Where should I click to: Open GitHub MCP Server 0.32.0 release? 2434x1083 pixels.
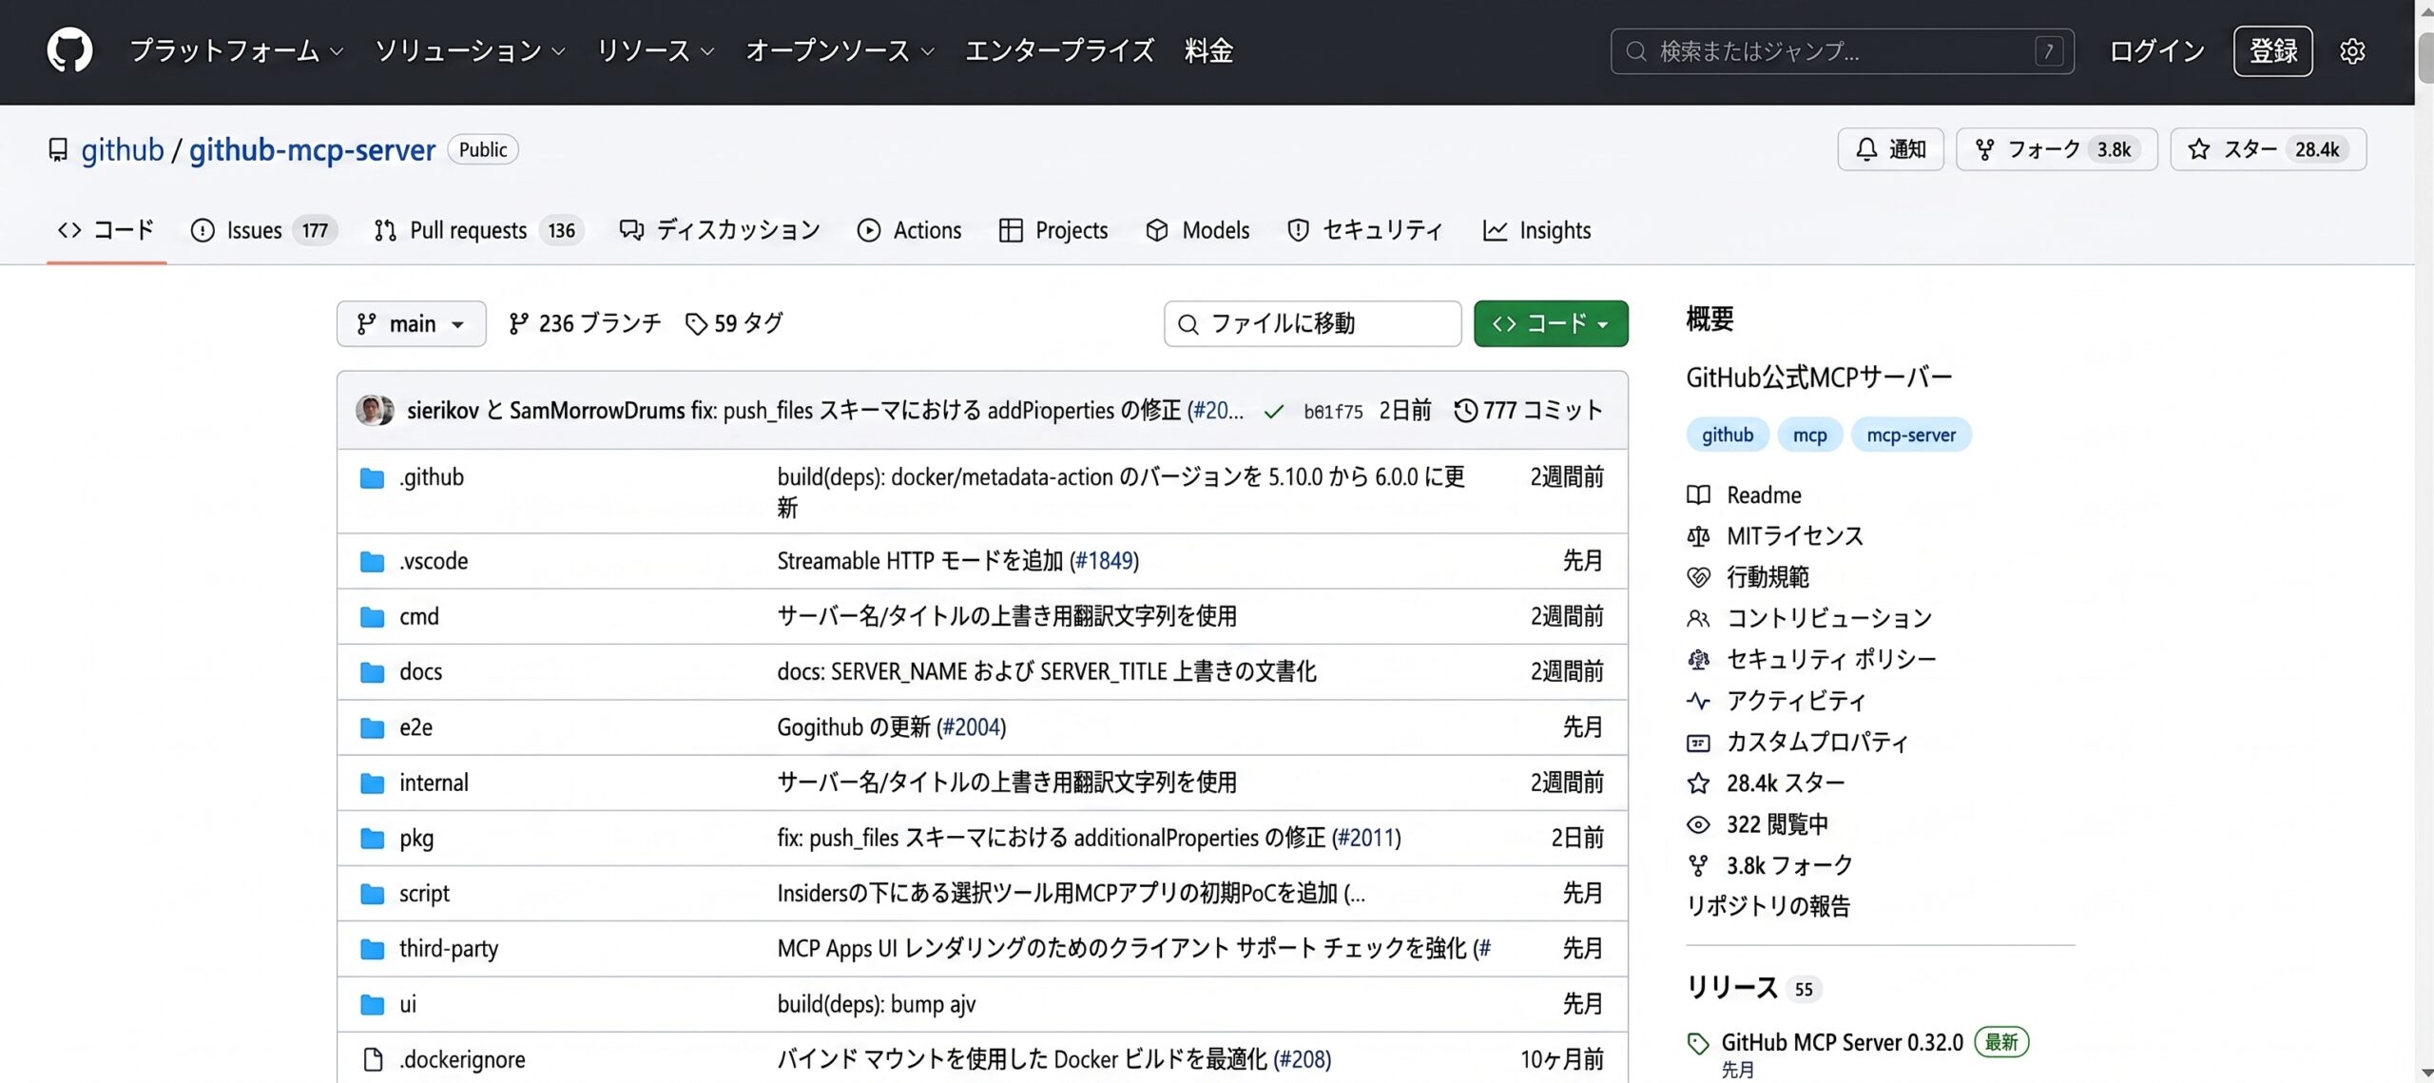1842,1042
